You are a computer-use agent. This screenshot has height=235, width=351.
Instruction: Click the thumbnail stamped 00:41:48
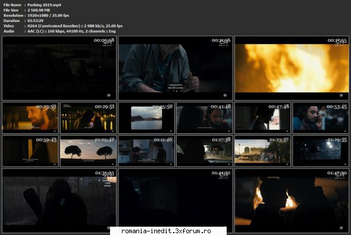pos(205,118)
